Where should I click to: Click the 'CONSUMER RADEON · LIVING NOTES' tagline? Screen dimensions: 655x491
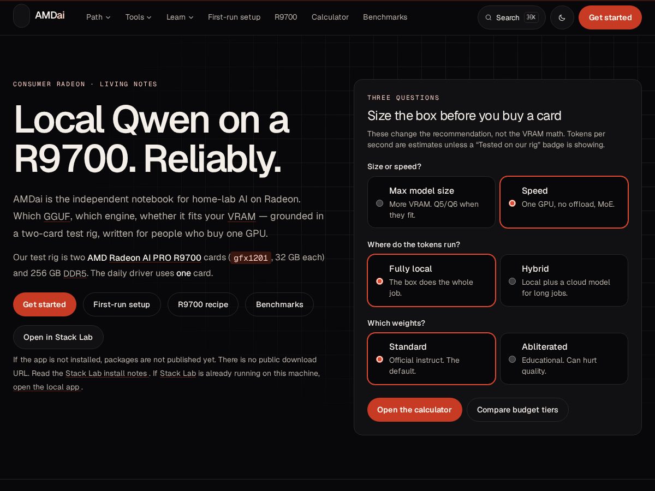85,84
